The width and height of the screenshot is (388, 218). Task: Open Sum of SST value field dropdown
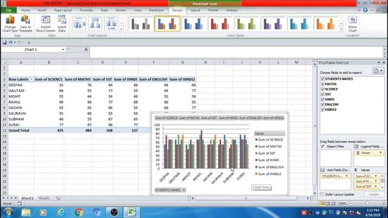coord(376,187)
